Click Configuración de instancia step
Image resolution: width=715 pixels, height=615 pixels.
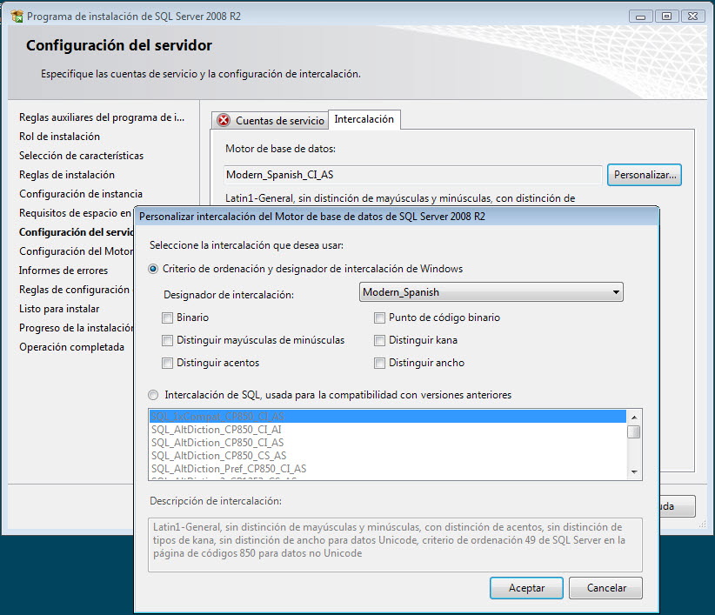coord(81,194)
